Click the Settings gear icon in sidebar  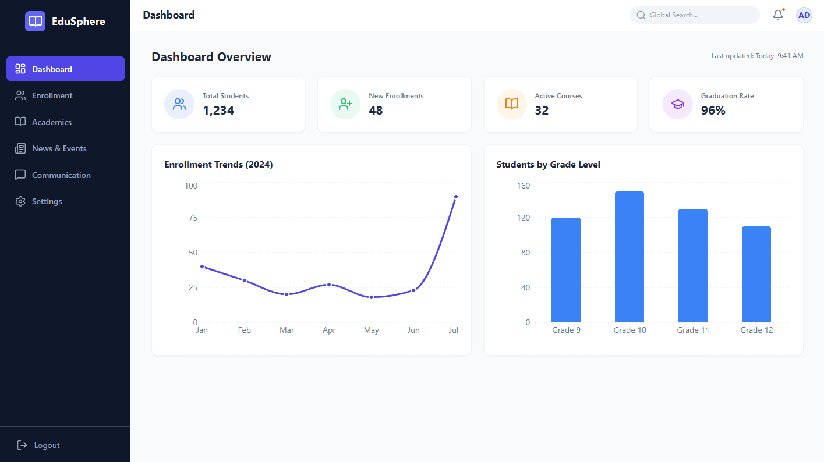20,201
